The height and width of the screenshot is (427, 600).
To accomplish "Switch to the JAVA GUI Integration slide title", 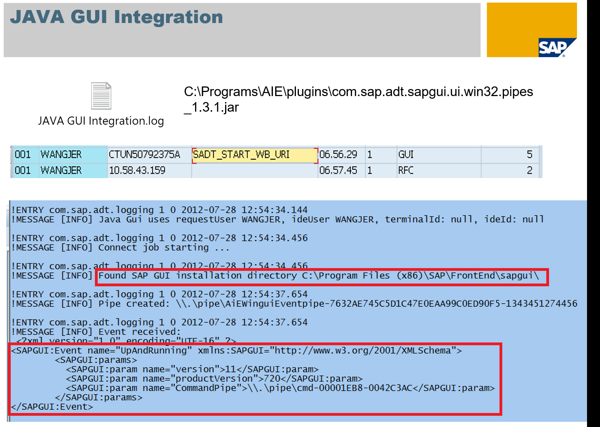I will (117, 17).
